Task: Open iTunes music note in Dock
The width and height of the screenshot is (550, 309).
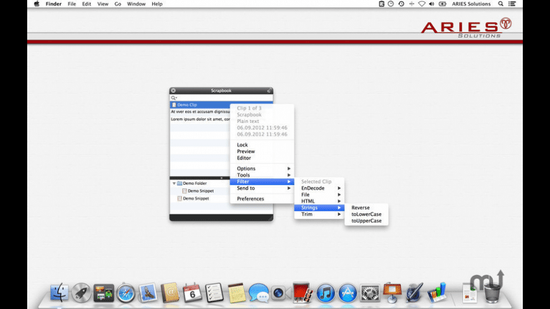Action: (326, 293)
